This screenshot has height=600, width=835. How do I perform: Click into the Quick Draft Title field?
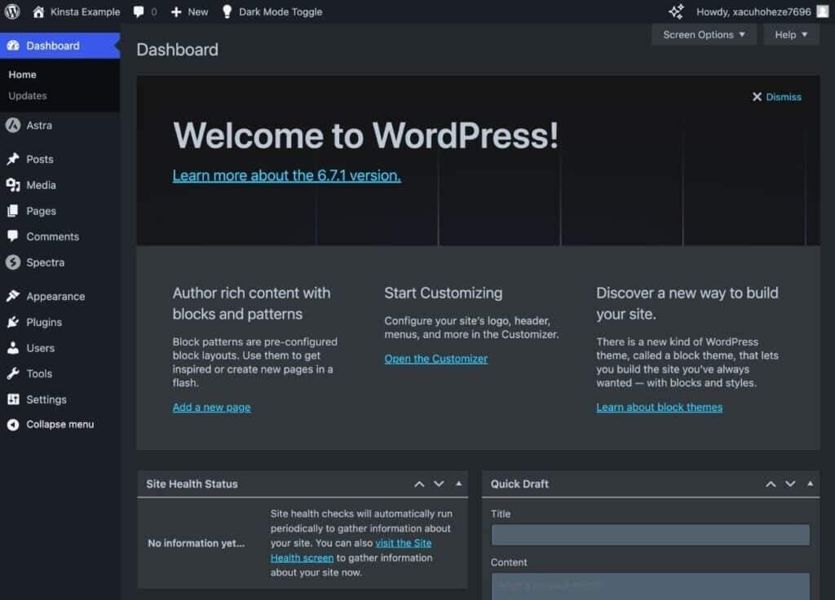coord(650,535)
